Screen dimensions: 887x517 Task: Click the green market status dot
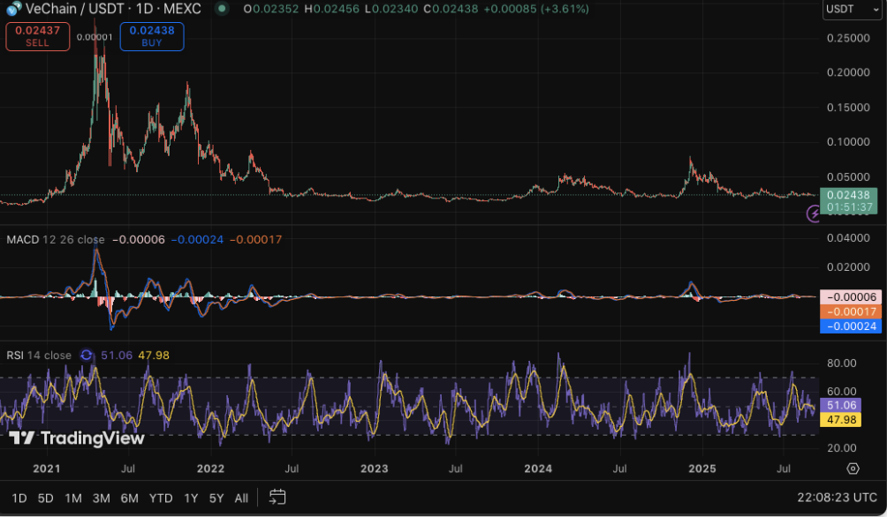pyautogui.click(x=223, y=9)
